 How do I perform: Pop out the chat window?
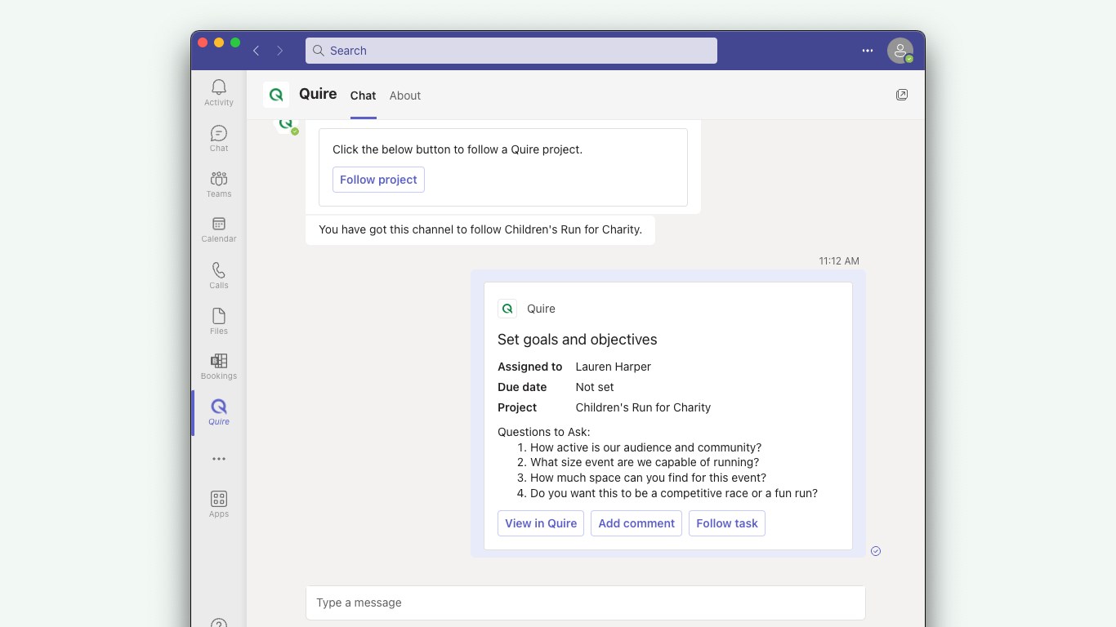[901, 95]
